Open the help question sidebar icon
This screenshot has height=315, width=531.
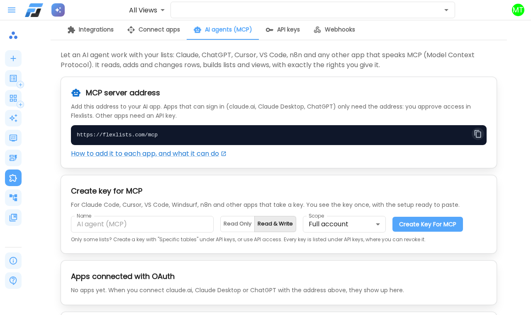tap(13, 281)
